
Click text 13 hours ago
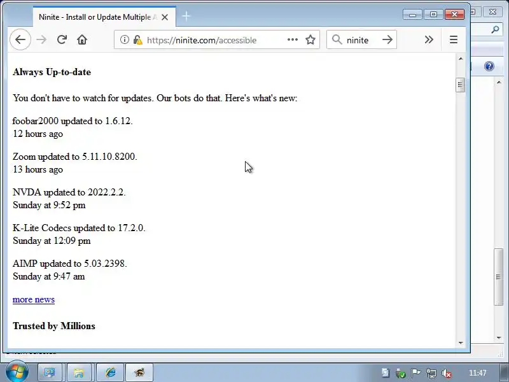38,169
